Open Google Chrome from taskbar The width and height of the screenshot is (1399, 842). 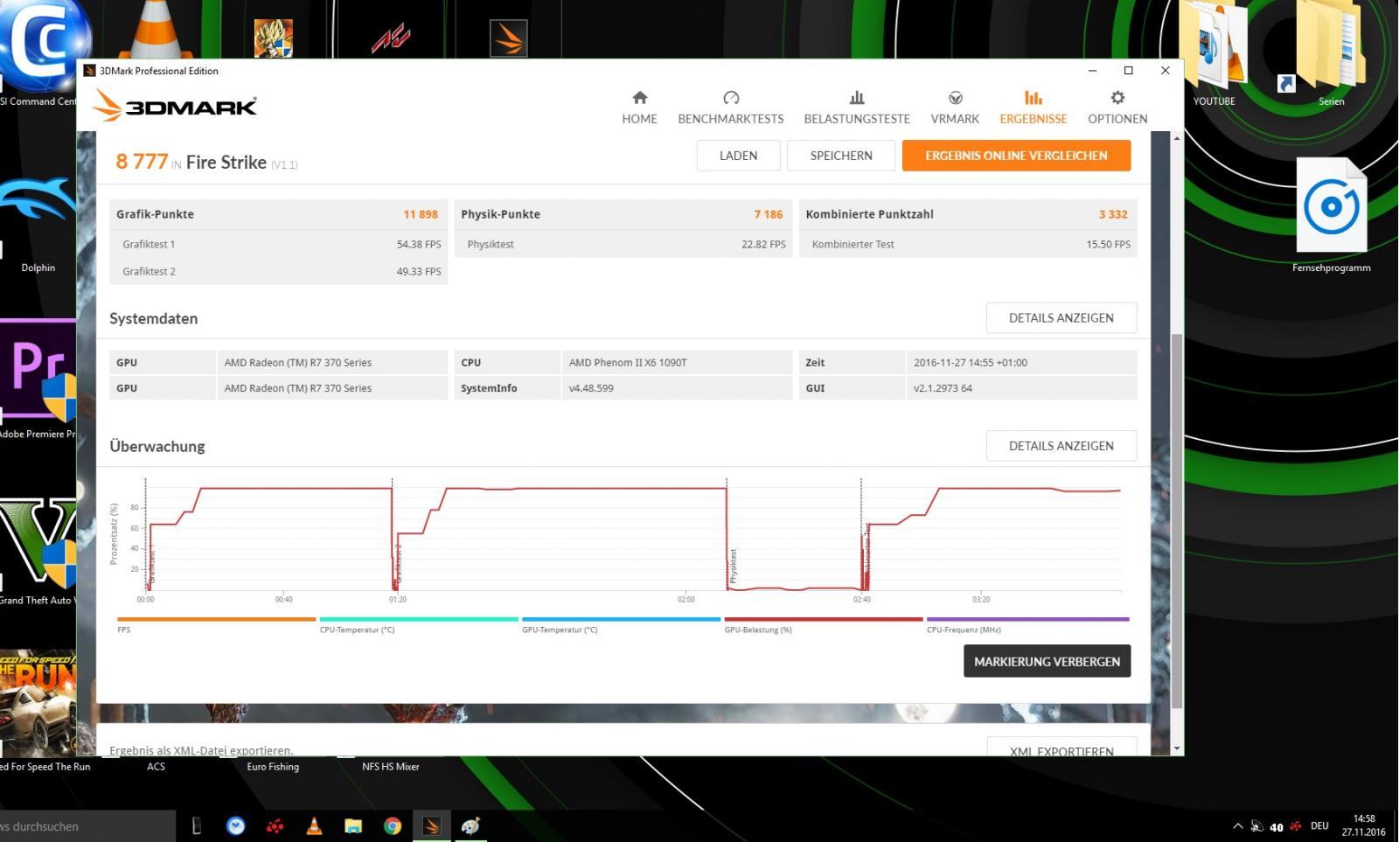(x=393, y=826)
